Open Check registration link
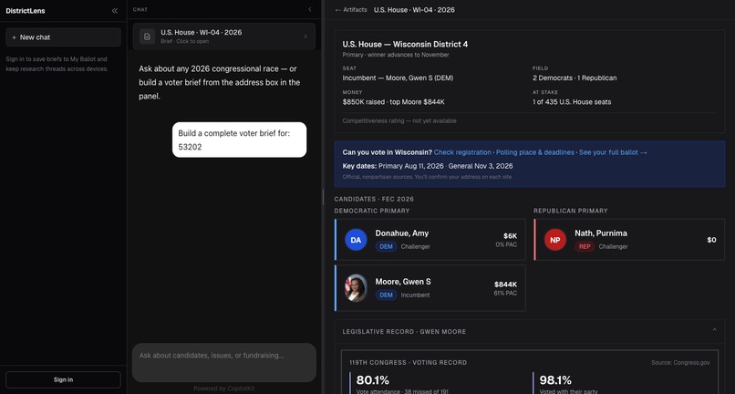The height and width of the screenshot is (394, 735). point(462,152)
